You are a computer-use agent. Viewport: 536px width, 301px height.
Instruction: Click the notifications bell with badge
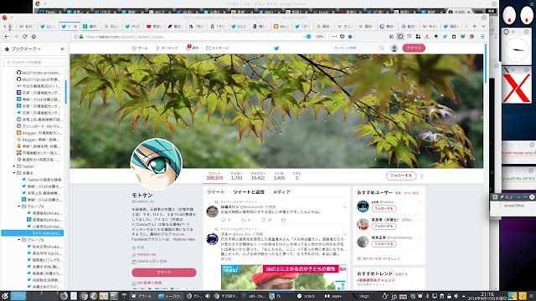pos(188,48)
